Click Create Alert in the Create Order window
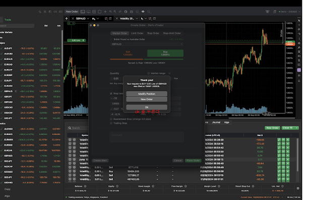This screenshot has height=200, width=310. 100,161
